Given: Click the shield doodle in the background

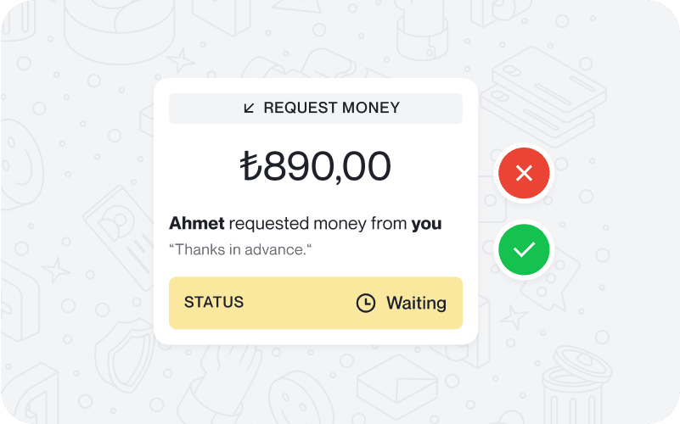Looking at the screenshot, I should coord(126,355).
